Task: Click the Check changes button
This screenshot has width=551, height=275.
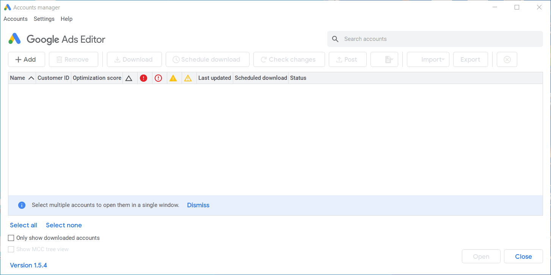Action: click(289, 59)
